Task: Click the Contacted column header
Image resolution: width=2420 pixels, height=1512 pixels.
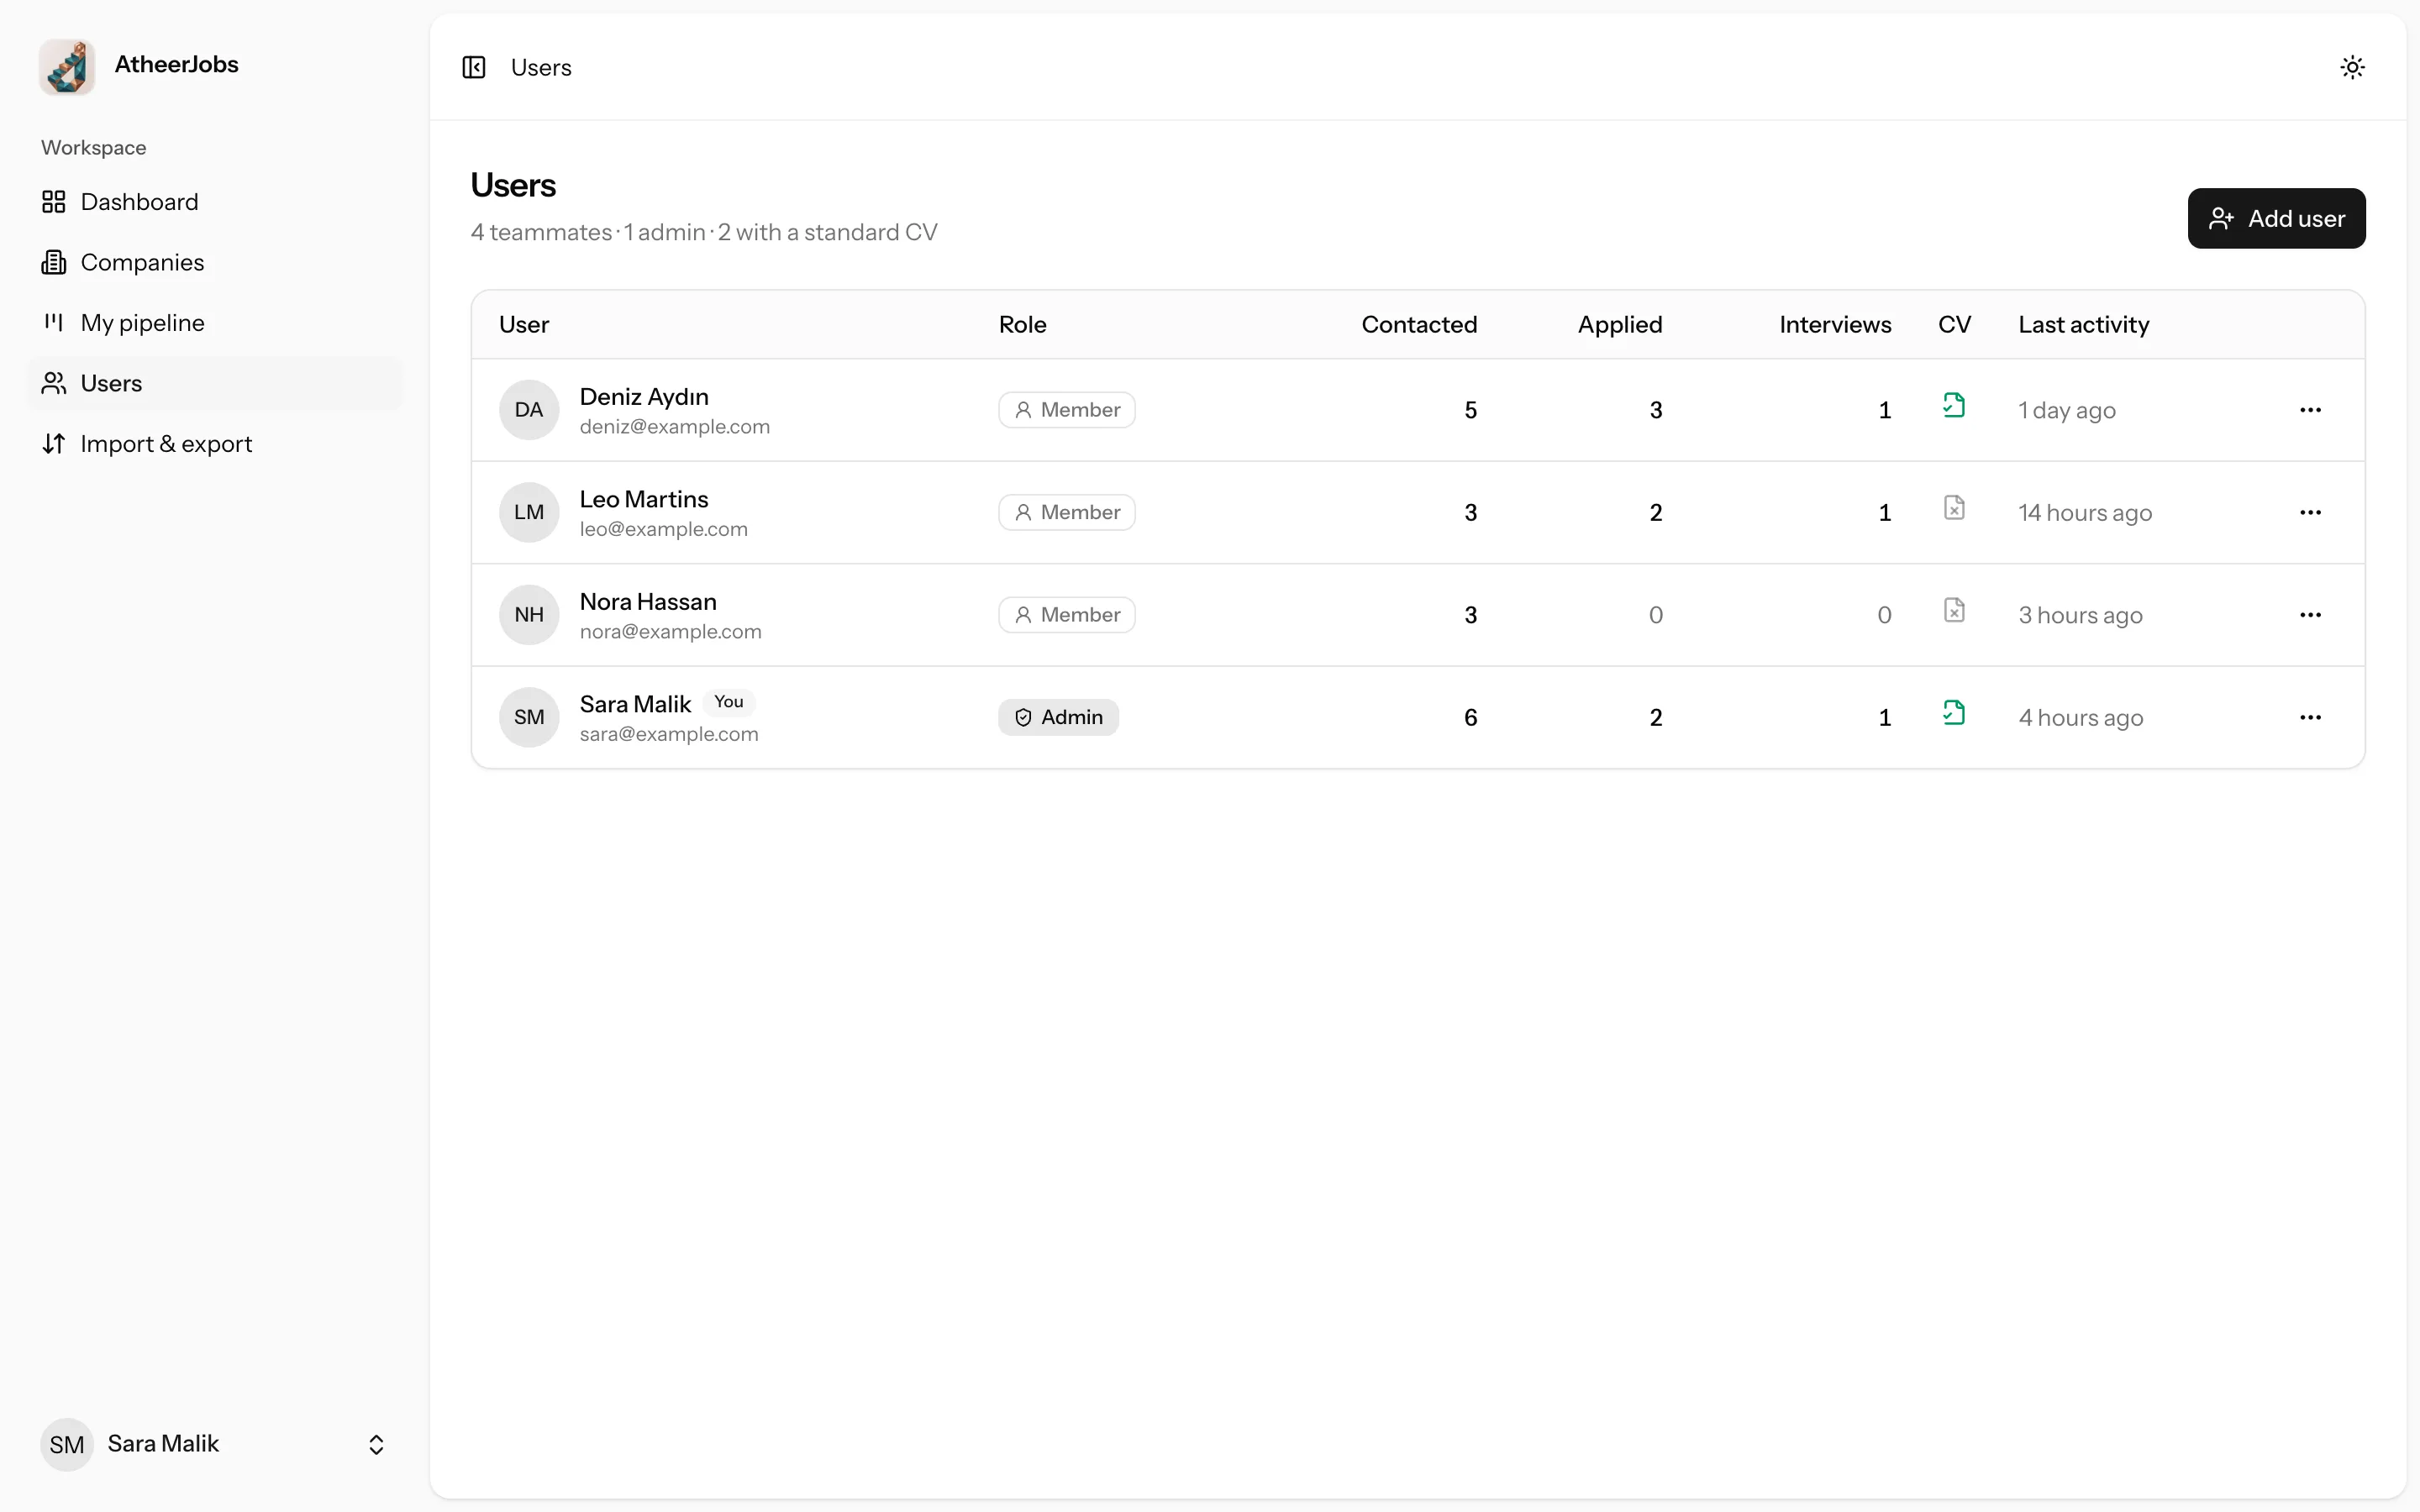Action: click(1419, 325)
